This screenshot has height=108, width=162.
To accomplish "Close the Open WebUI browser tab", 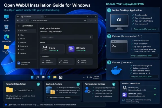I will (x=42, y=17).
